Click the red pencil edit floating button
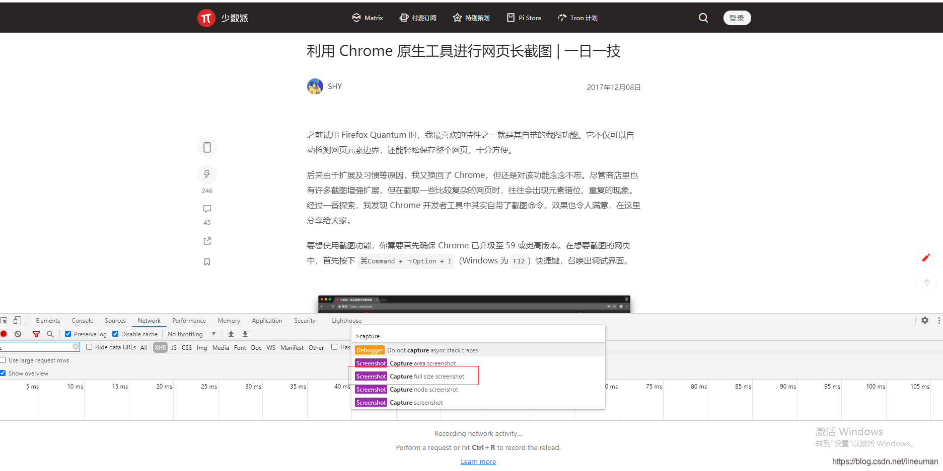This screenshot has height=471, width=943. (926, 258)
